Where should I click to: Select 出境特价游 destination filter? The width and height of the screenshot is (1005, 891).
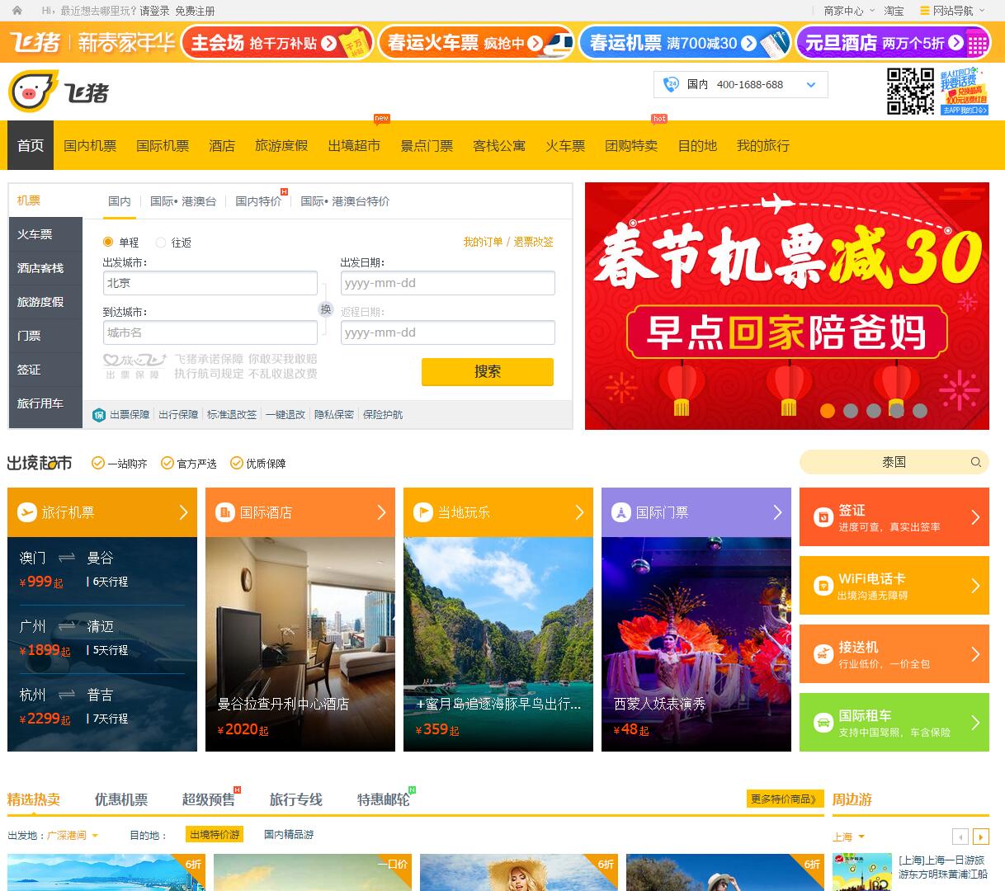215,834
